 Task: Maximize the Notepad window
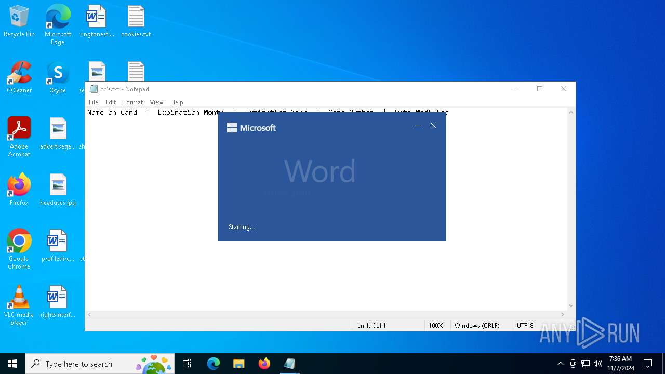click(x=540, y=89)
